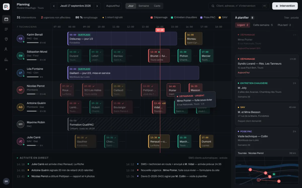Open the SR user avatar
Screen dimensions: 302x188
point(6,181)
